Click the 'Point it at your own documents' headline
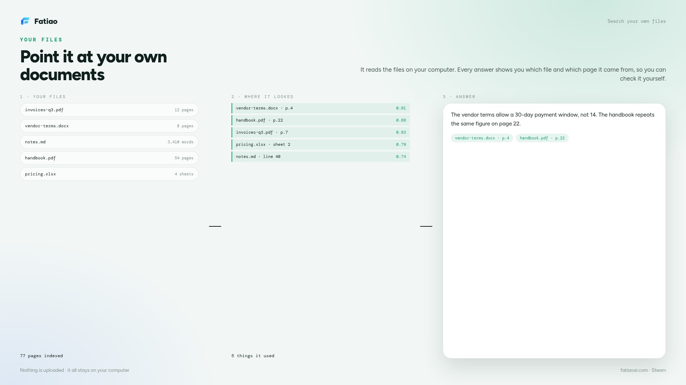 click(94, 66)
